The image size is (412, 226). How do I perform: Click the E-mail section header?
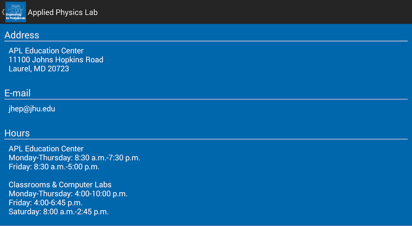click(x=18, y=93)
